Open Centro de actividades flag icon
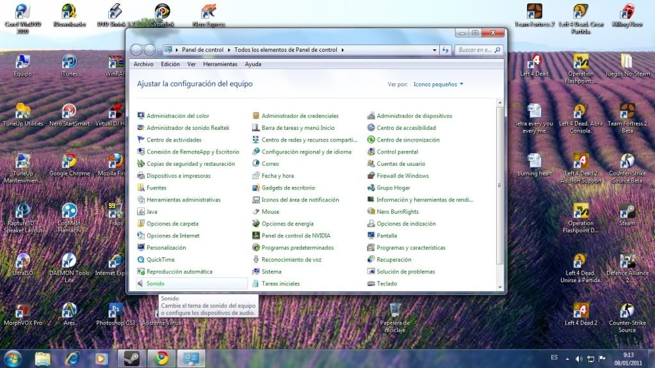This screenshot has height=368, width=655. [141, 140]
